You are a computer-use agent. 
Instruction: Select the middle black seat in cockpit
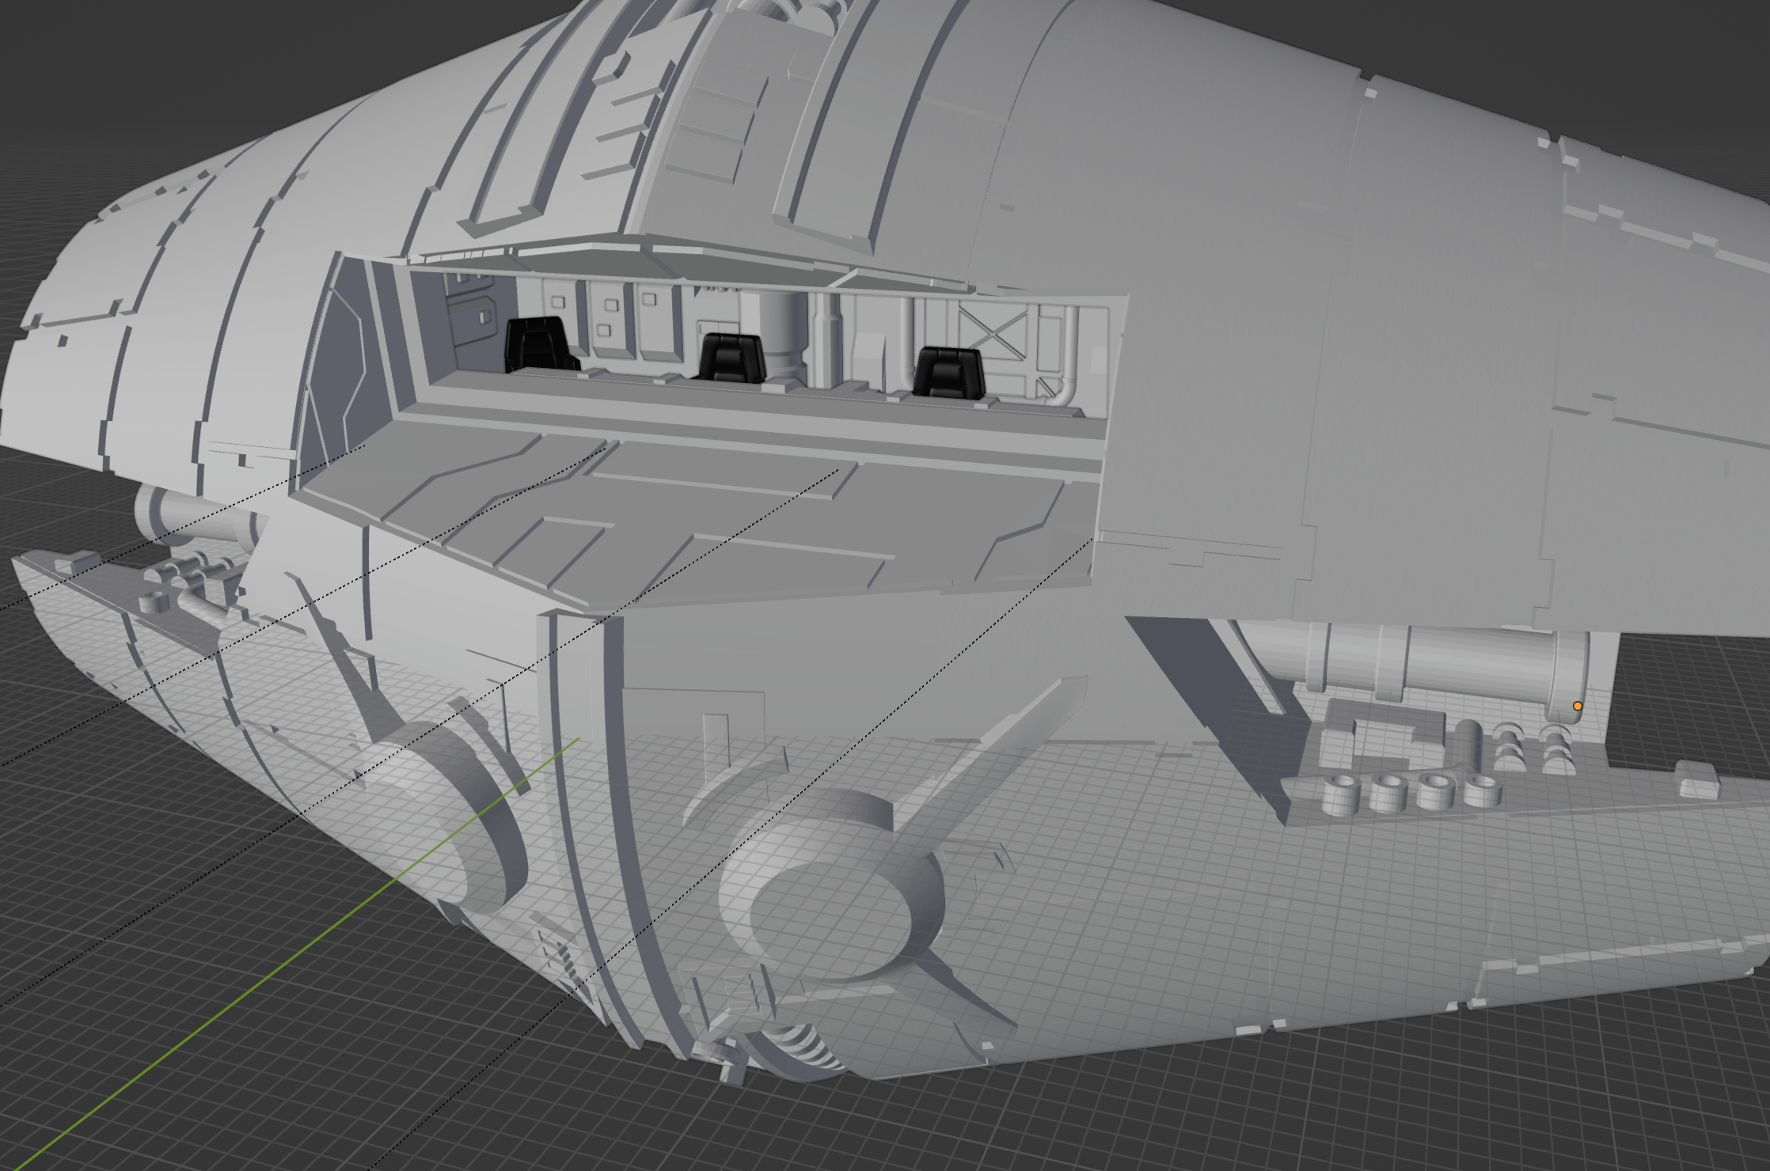pos(730,358)
